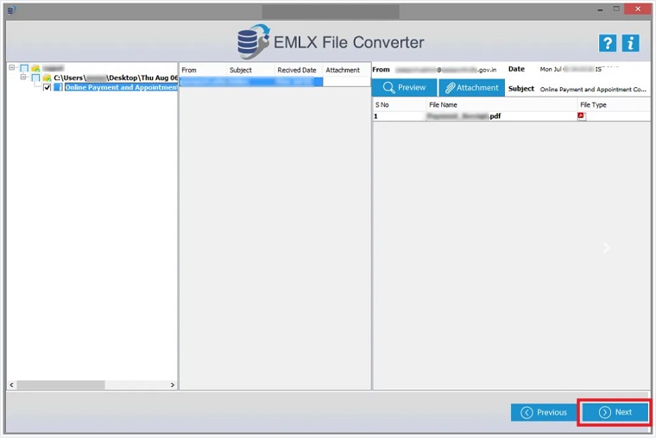Click the root folder icon in tree
Screen dimensions: 656x438
(35, 68)
